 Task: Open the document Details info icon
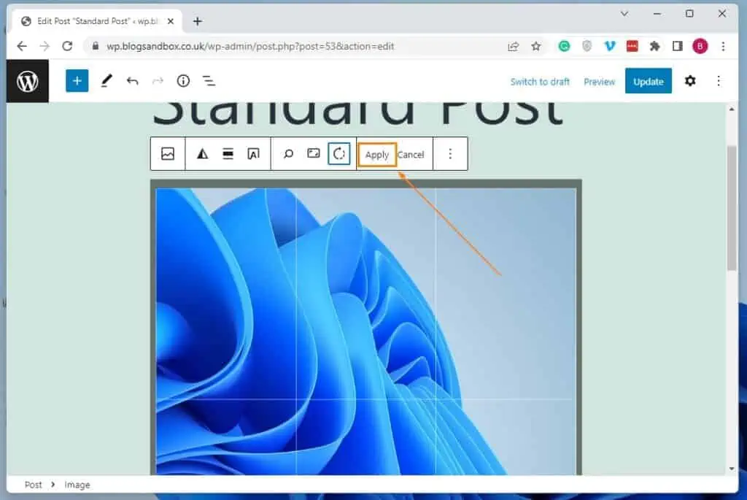tap(183, 81)
